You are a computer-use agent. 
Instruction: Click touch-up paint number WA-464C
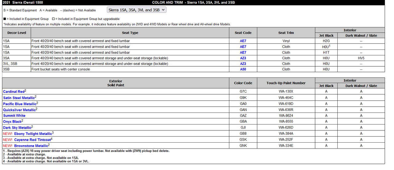(x=286, y=98)
